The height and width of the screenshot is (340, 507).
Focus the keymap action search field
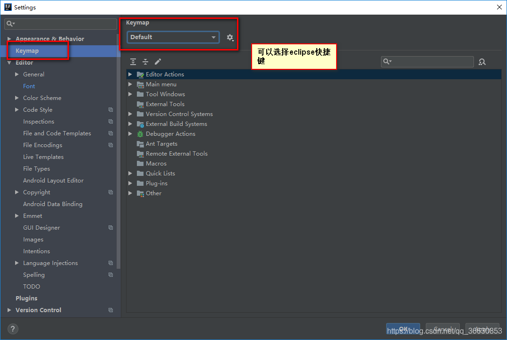pyautogui.click(x=427, y=62)
